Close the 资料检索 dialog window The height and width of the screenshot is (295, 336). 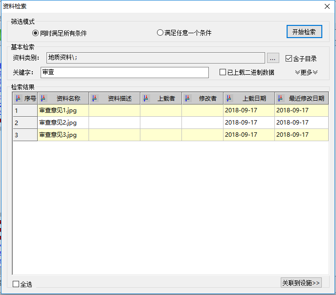point(327,6)
